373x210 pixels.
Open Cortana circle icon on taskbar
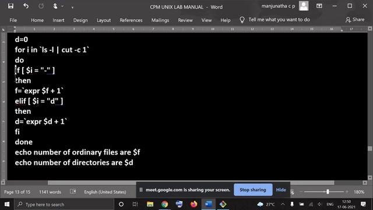(121, 204)
